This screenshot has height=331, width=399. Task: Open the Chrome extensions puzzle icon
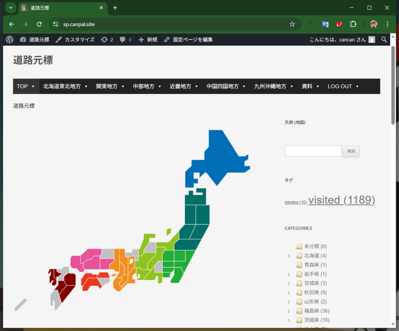pos(353,24)
